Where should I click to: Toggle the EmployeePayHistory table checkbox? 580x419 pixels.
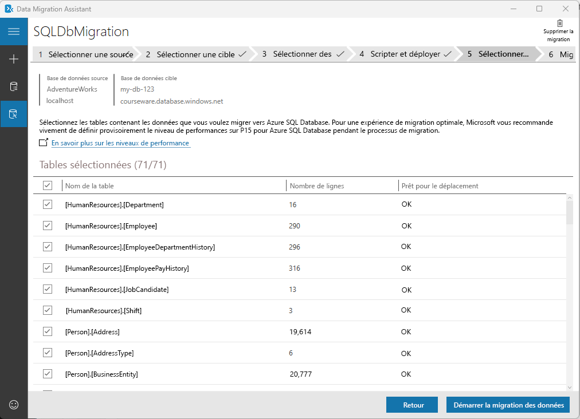coord(48,268)
